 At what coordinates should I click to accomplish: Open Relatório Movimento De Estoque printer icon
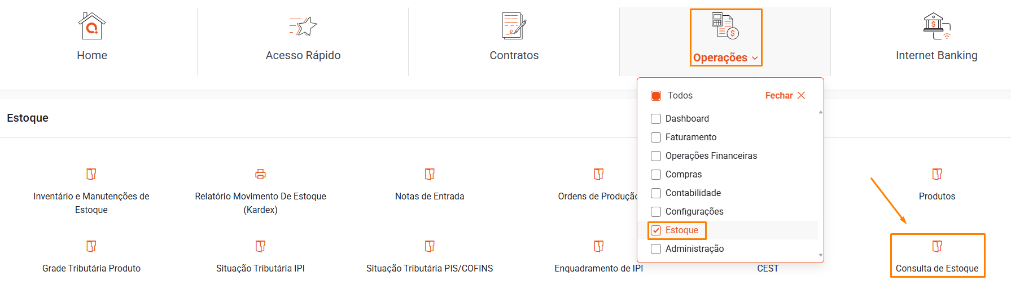260,174
